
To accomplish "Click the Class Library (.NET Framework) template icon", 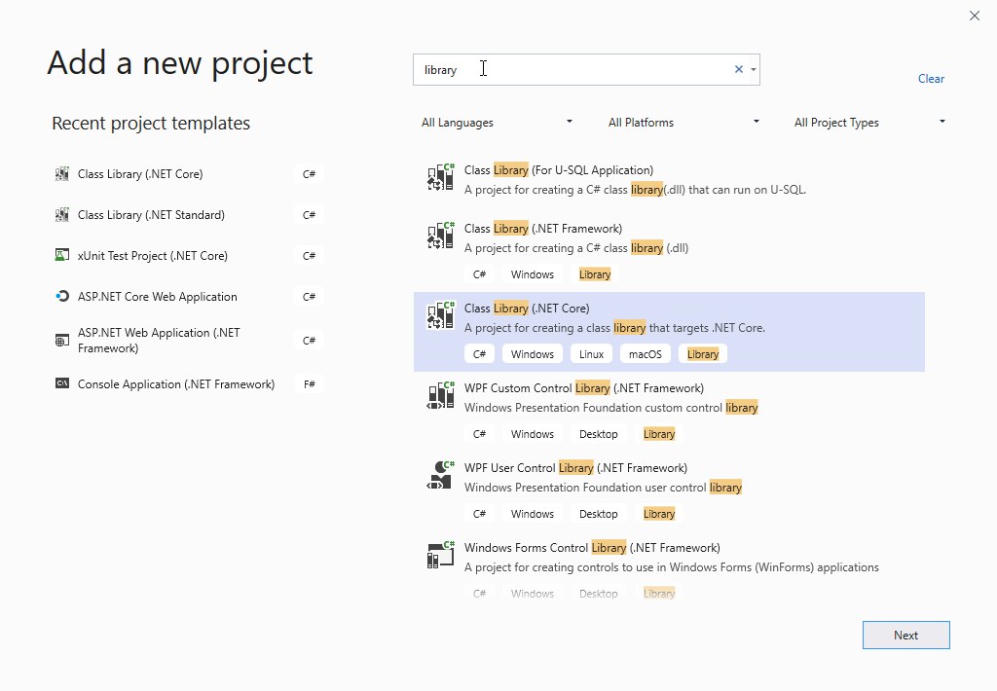I will click(x=441, y=236).
